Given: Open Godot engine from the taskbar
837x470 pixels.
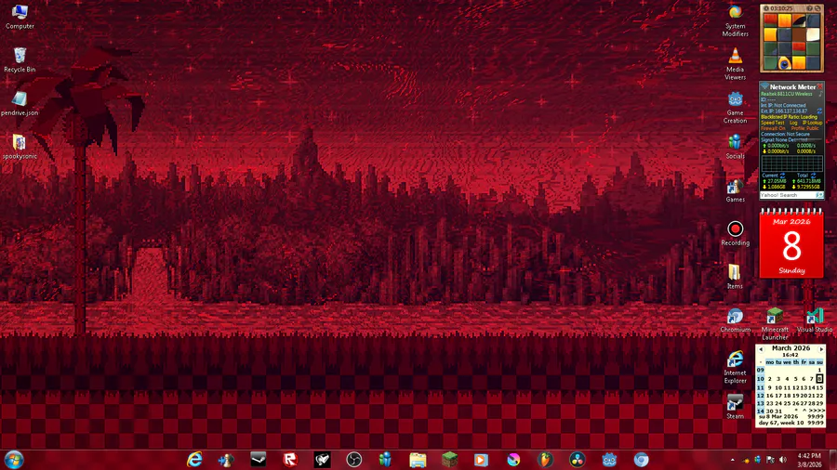Looking at the screenshot, I should pyautogui.click(x=609, y=460).
